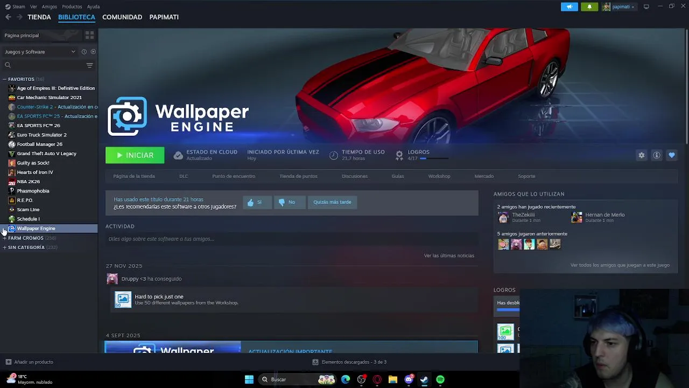Toggle Wallpaper Engine favorite heart icon
The image size is (689, 388).
(x=672, y=155)
